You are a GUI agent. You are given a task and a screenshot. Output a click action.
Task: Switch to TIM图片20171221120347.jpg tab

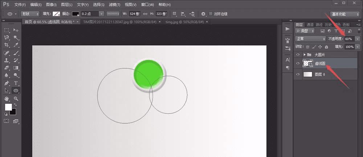[120, 22]
